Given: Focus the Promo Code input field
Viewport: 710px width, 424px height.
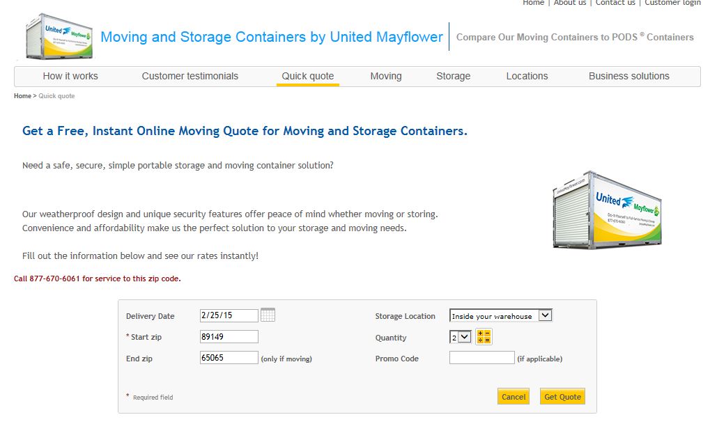Looking at the screenshot, I should [481, 357].
